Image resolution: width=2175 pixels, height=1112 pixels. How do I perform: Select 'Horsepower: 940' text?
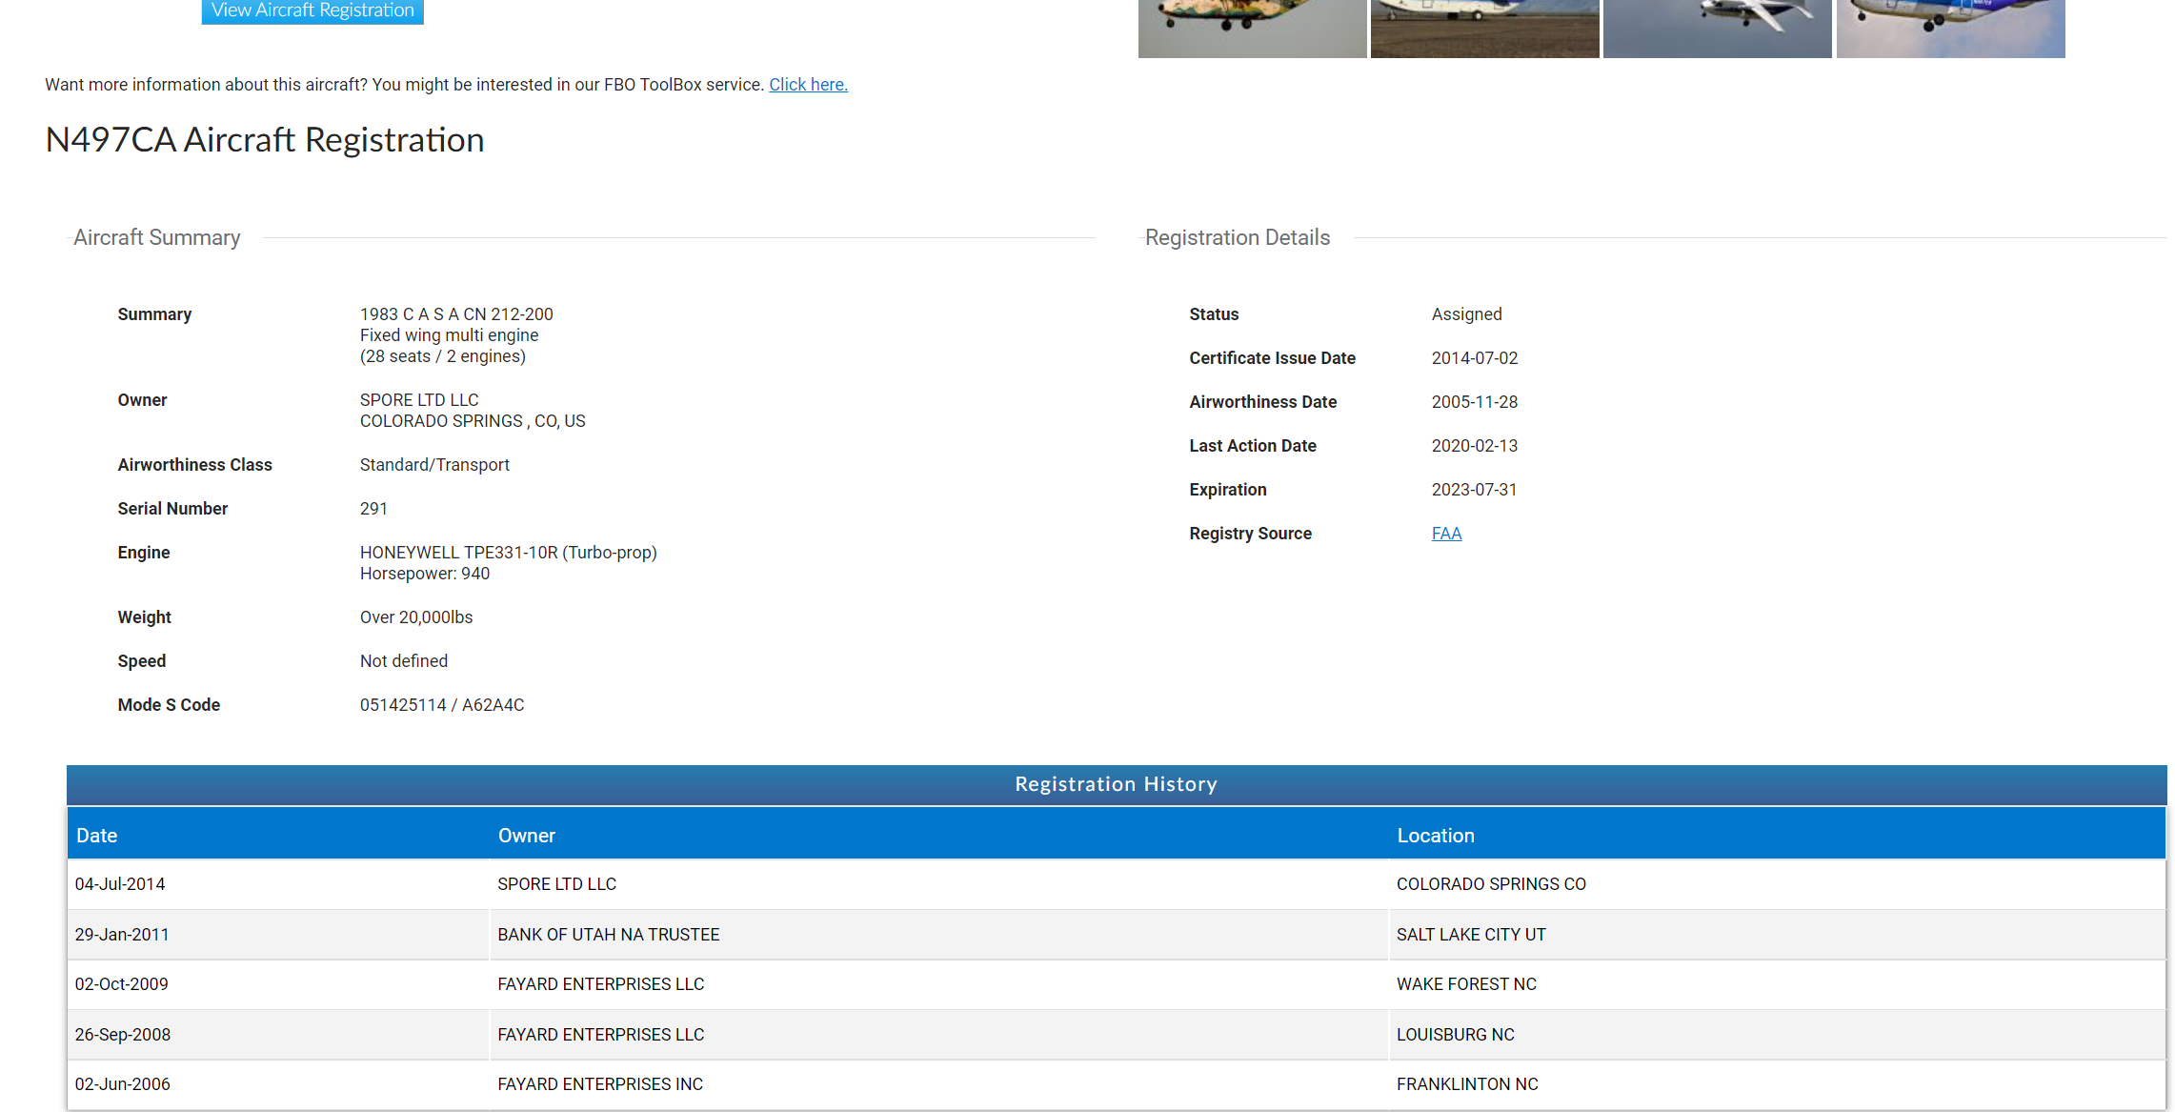[x=425, y=574]
